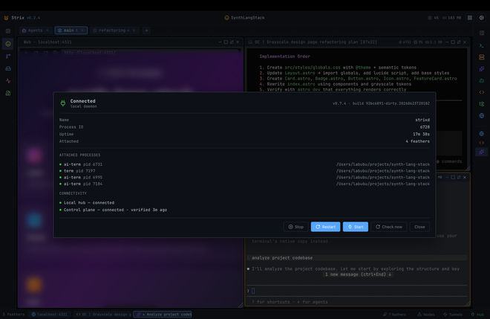The image size is (490, 319).
Task: Select ai-term pid 6995 process row
Action: tap(244, 178)
